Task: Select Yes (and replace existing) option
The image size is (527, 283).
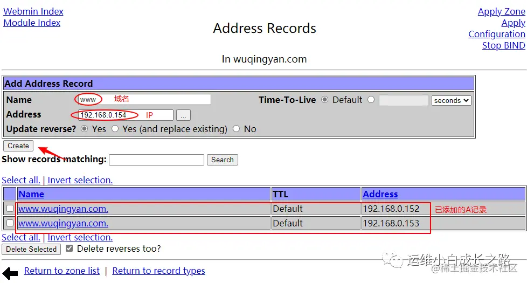Action: 115,129
